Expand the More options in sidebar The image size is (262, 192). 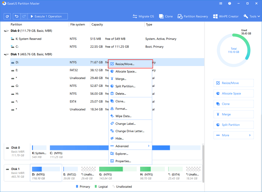pyautogui.click(x=233, y=135)
